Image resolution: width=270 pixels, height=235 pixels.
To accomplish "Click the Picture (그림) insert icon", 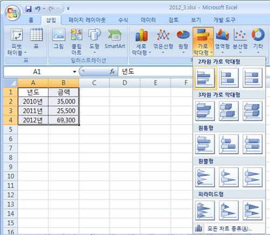I will [59, 39].
